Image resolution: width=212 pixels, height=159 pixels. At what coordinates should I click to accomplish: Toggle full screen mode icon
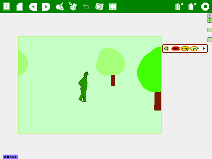click(113, 7)
